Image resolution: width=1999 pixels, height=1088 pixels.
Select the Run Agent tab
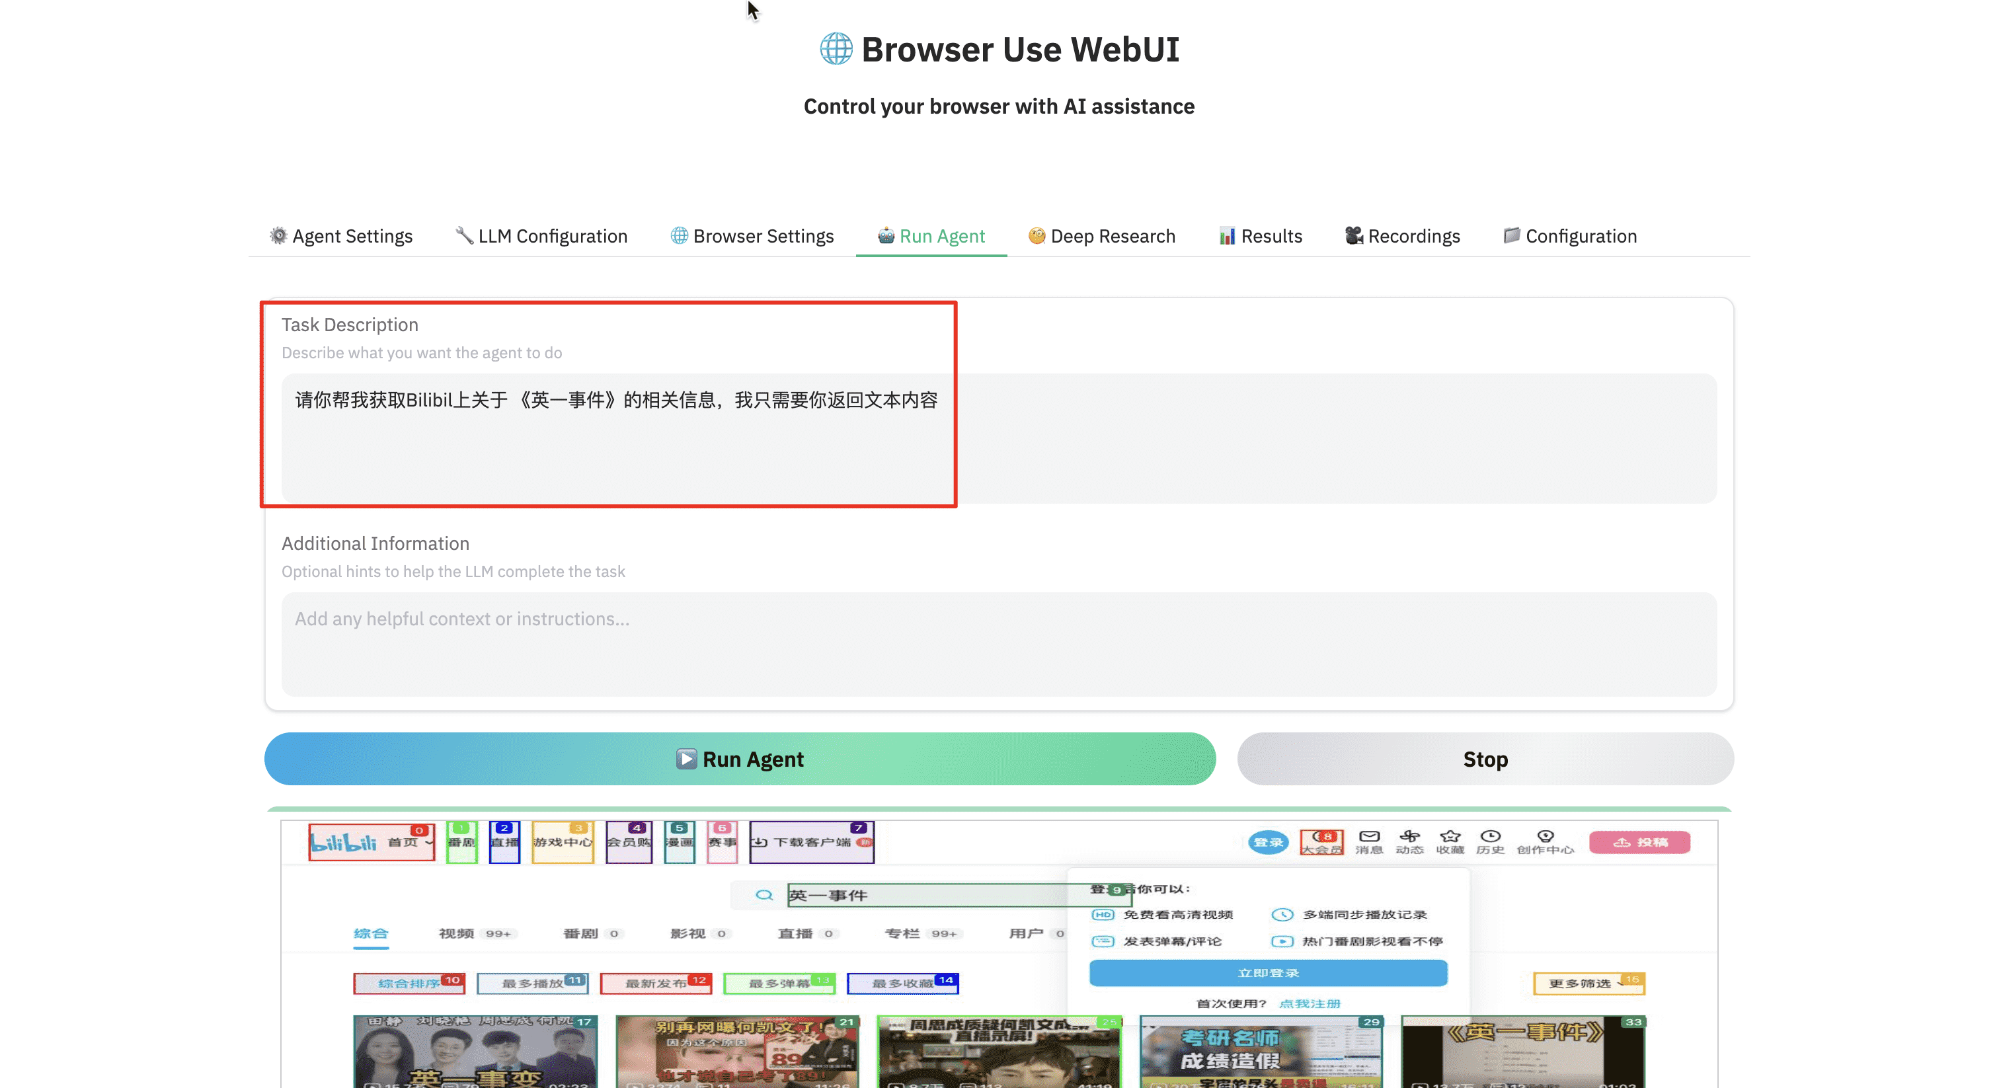coord(931,236)
